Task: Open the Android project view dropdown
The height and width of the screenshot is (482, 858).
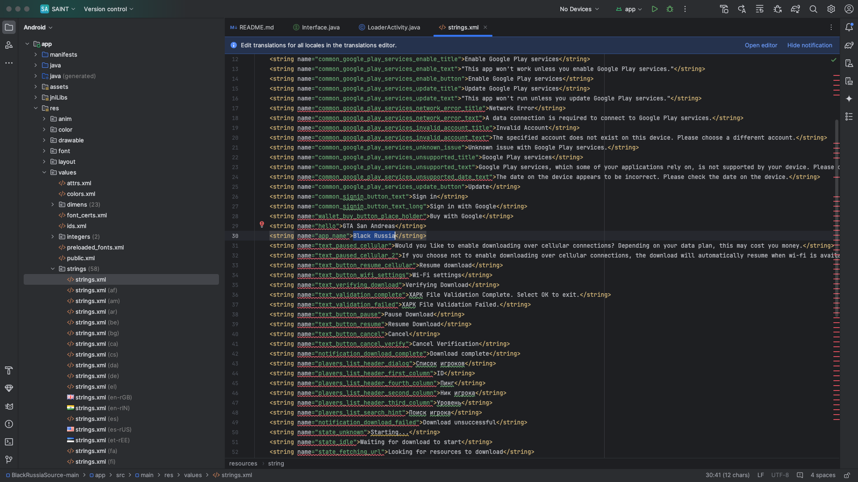Action: 38,27
